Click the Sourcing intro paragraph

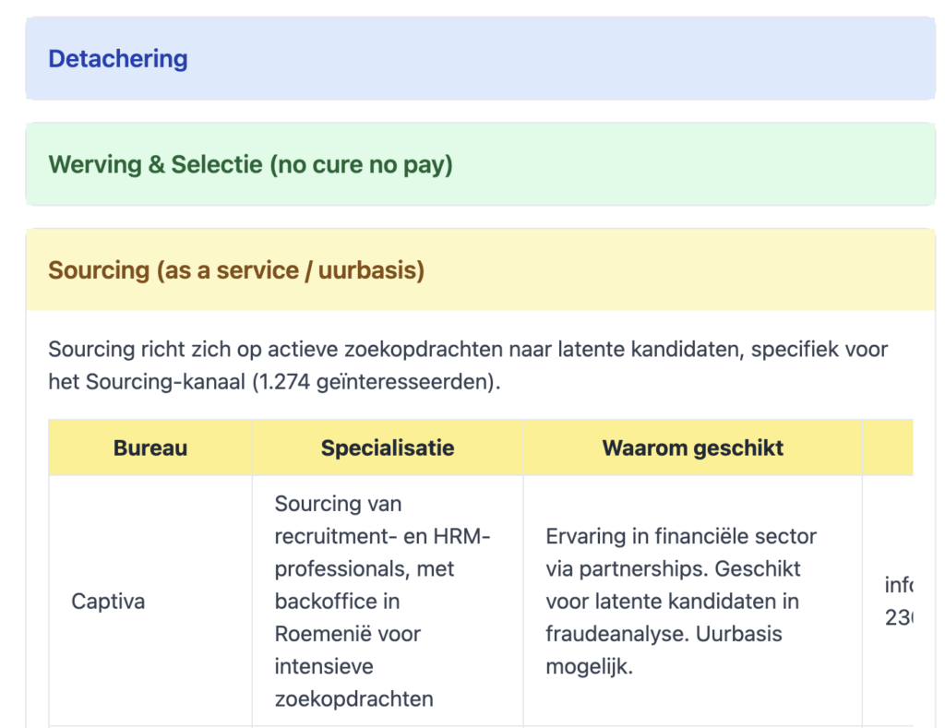coord(468,365)
